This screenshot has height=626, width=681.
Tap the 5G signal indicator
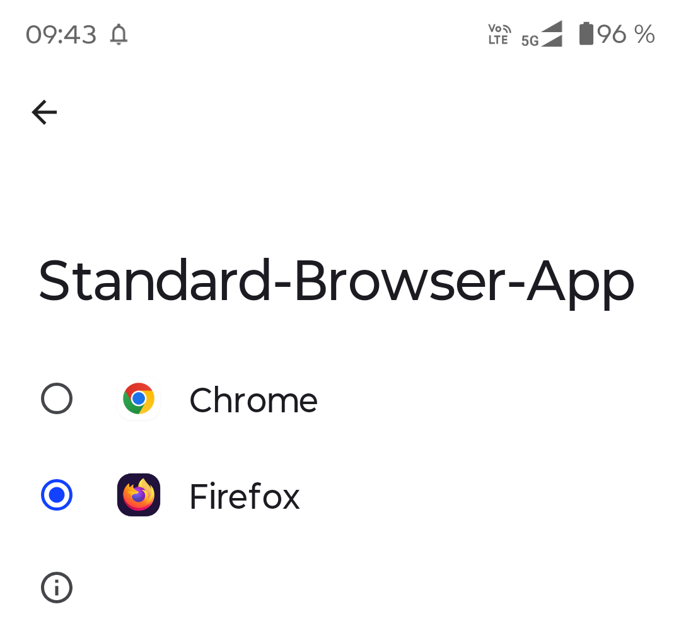coord(541,36)
